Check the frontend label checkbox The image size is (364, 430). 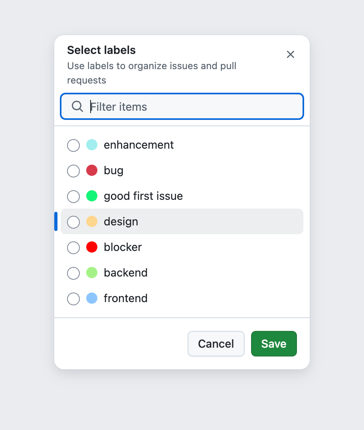pyautogui.click(x=73, y=299)
